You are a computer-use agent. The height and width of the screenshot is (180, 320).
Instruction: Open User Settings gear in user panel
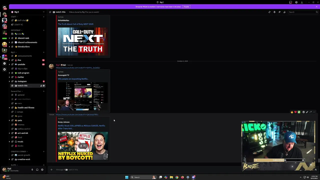coord(42,170)
